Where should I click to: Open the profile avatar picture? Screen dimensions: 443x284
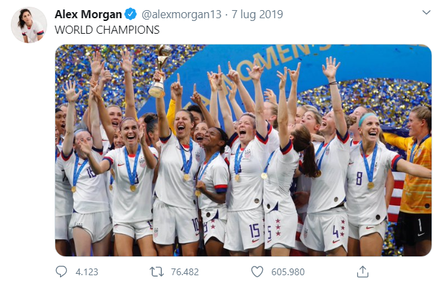[x=28, y=25]
